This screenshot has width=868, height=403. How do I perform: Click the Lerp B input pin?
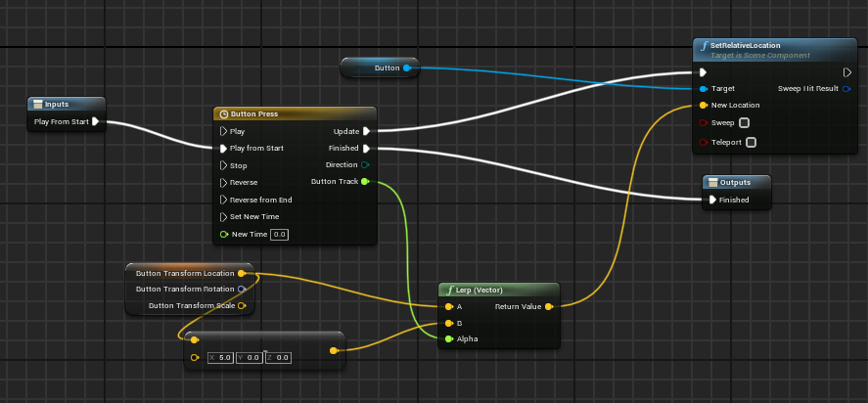tap(449, 324)
